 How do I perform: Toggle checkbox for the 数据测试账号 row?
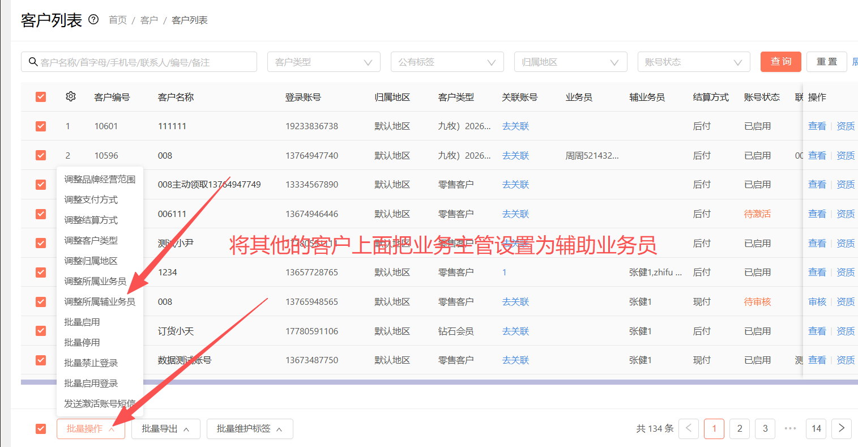41,360
